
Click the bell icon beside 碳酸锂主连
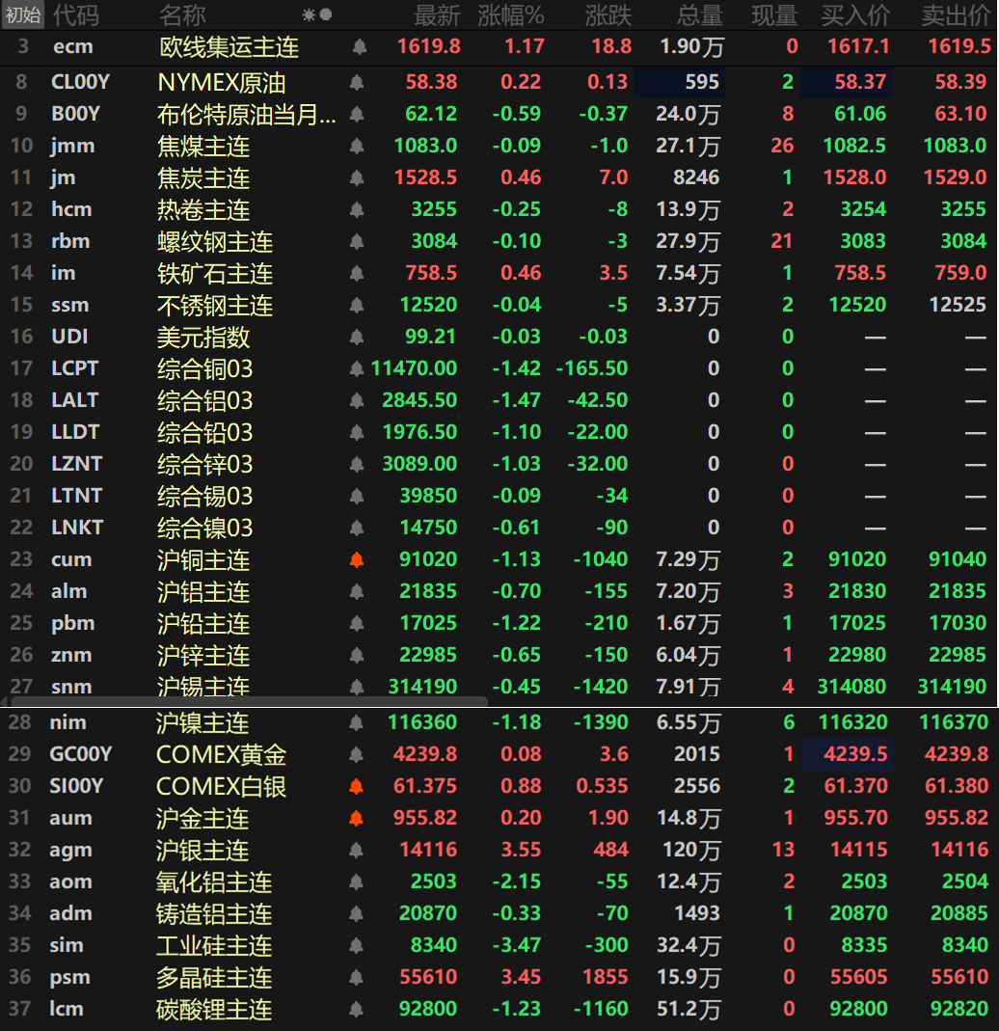[357, 1008]
